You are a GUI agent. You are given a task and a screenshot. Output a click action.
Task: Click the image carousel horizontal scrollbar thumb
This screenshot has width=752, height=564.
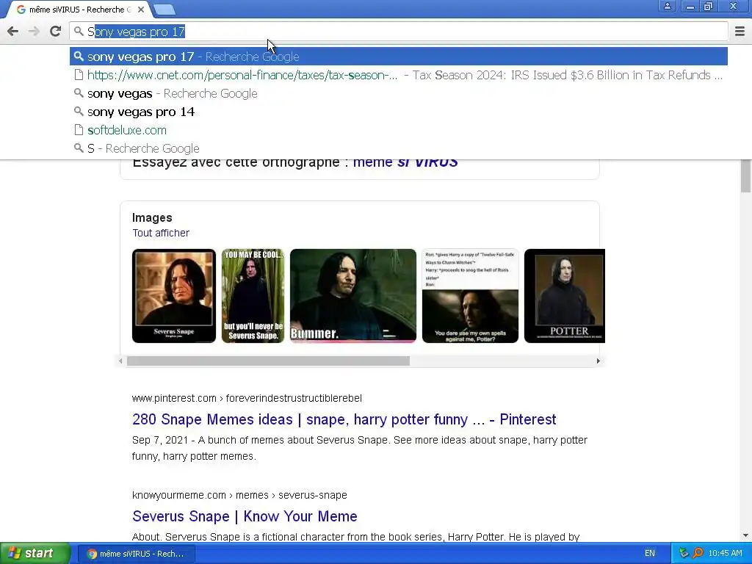coord(268,361)
